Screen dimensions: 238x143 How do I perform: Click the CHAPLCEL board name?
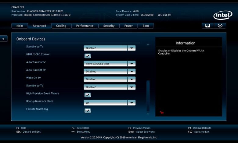(x=18, y=7)
